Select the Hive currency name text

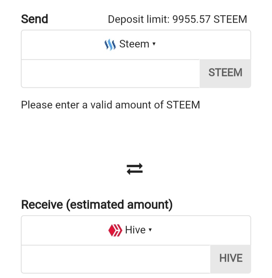135,230
